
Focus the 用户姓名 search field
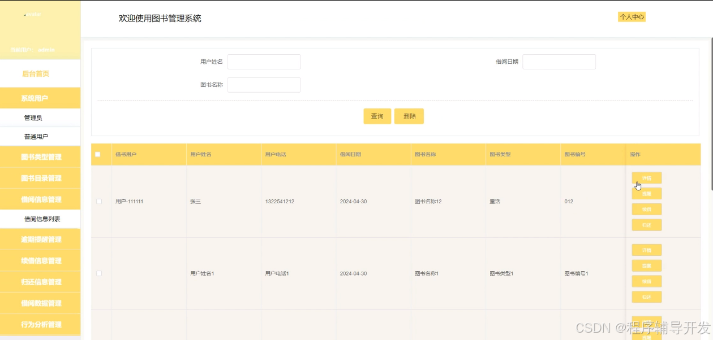click(x=264, y=62)
